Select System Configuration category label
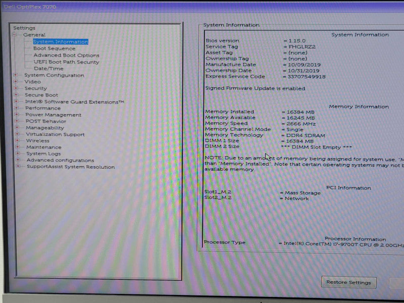The height and width of the screenshot is (303, 404). [x=54, y=75]
